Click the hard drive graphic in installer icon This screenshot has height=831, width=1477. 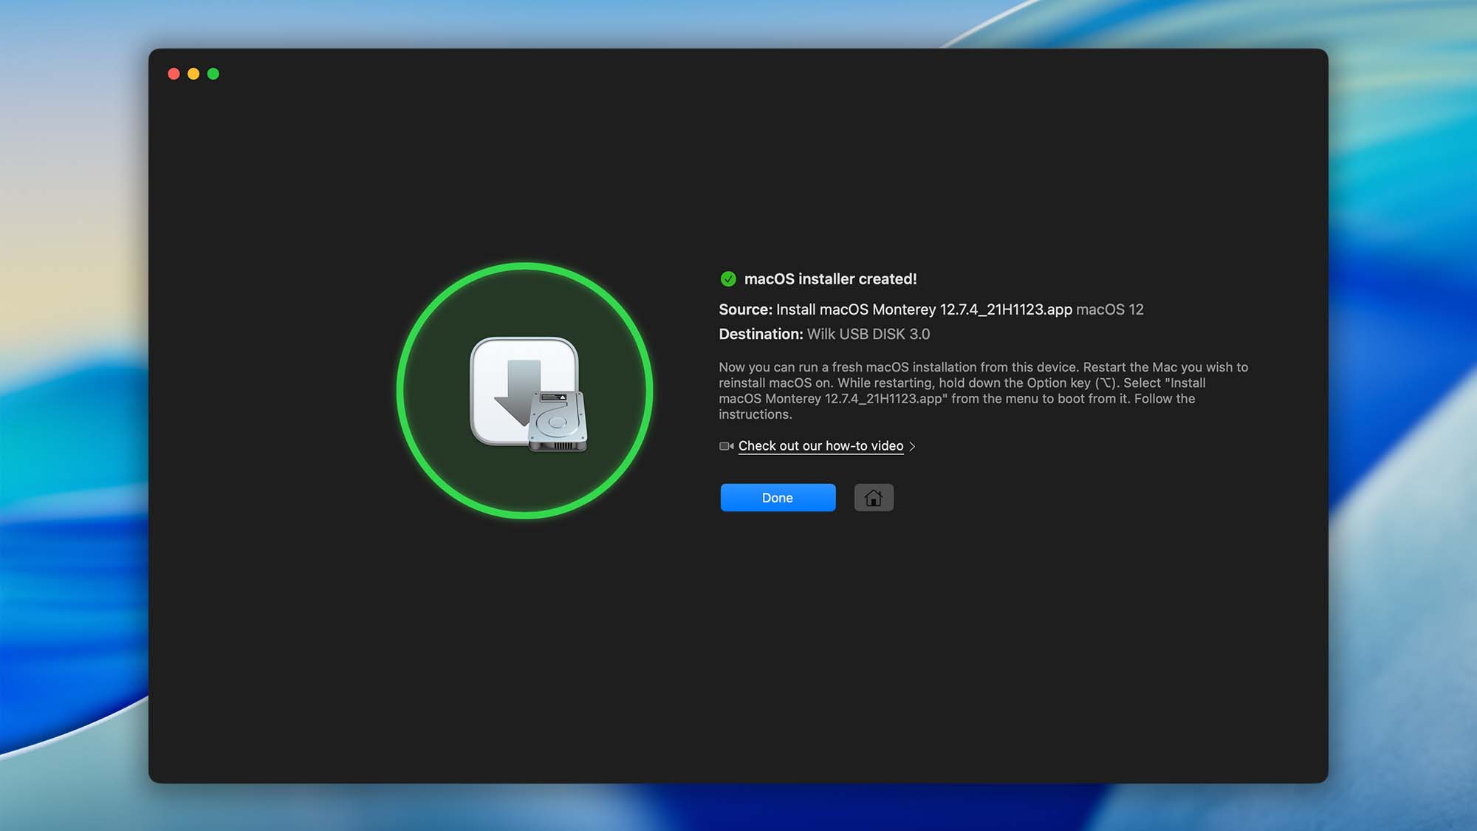point(559,422)
